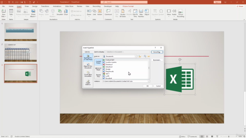Click the Share button

pos(240,6)
